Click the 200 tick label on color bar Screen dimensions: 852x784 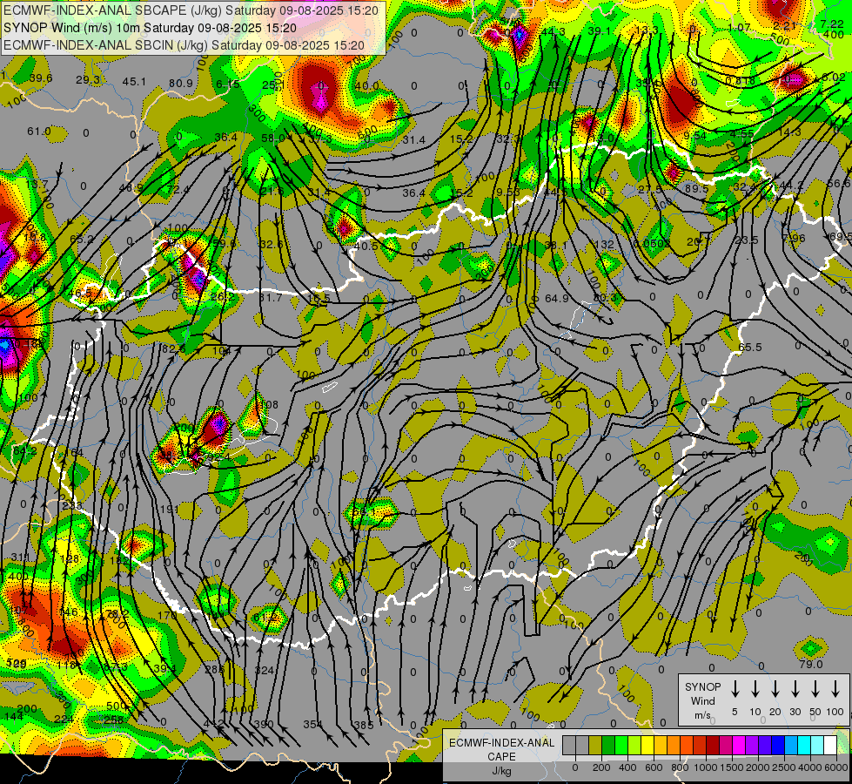pos(601,767)
